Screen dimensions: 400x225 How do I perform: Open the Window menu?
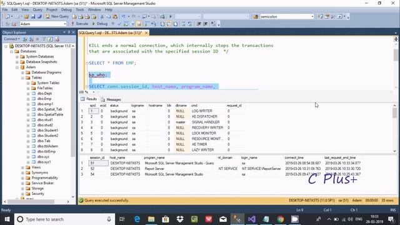[x=94, y=10]
